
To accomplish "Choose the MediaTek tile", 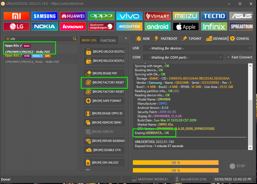I will pyautogui.click(x=129, y=27).
